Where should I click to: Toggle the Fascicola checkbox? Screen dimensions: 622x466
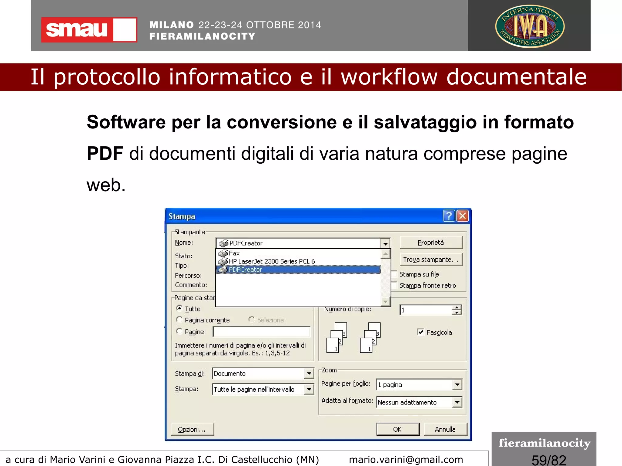coord(420,332)
